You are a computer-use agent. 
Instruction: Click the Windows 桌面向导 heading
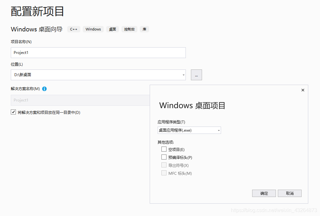click(37, 29)
